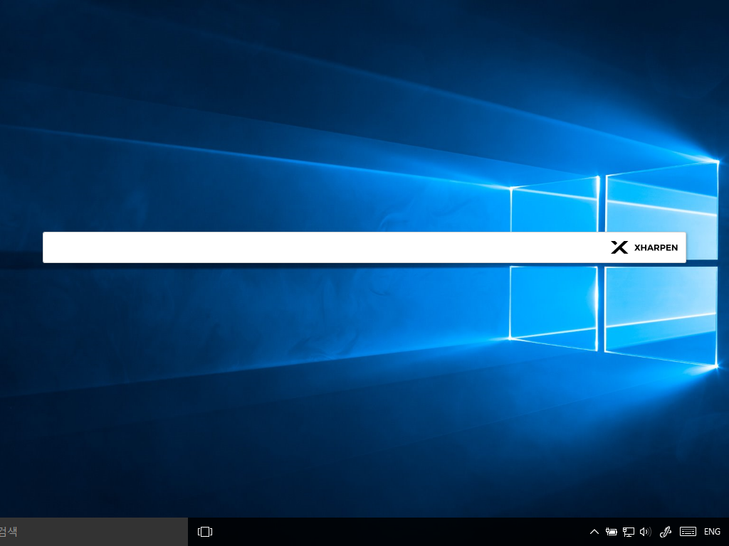Switch input language via ENG indicator
729x546 pixels.
(x=712, y=532)
